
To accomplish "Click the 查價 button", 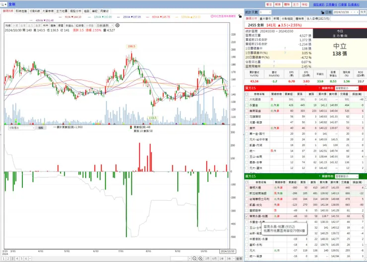I will tap(239, 259).
